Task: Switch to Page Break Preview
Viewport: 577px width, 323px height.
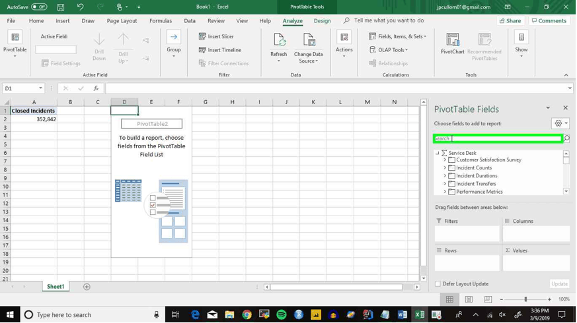Action: 488,299
